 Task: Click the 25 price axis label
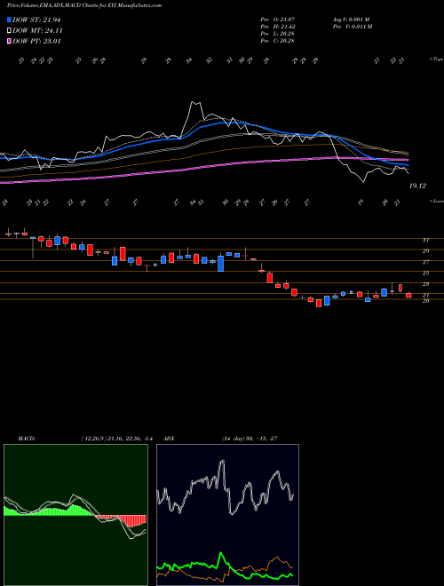click(x=425, y=273)
